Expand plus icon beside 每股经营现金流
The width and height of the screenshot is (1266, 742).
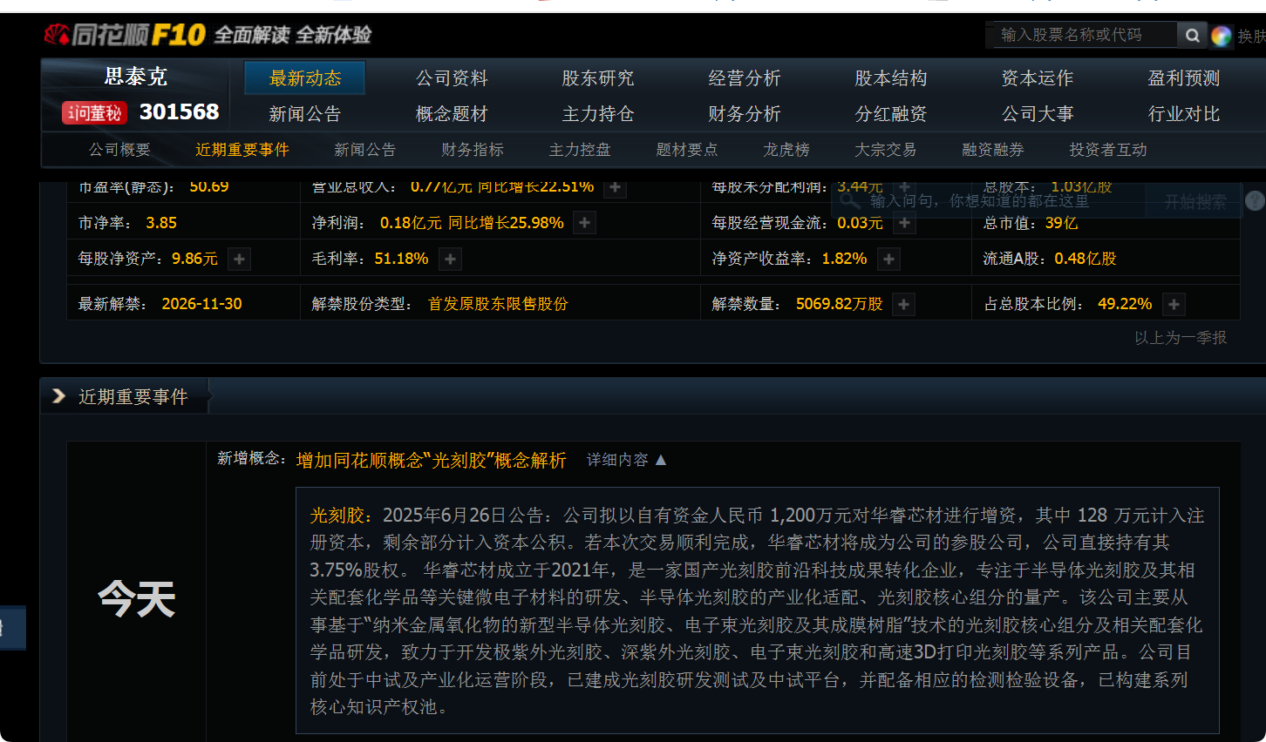click(905, 223)
